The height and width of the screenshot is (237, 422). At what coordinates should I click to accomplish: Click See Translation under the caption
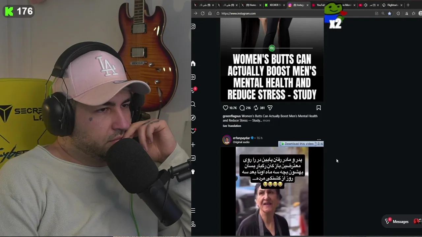[232, 126]
